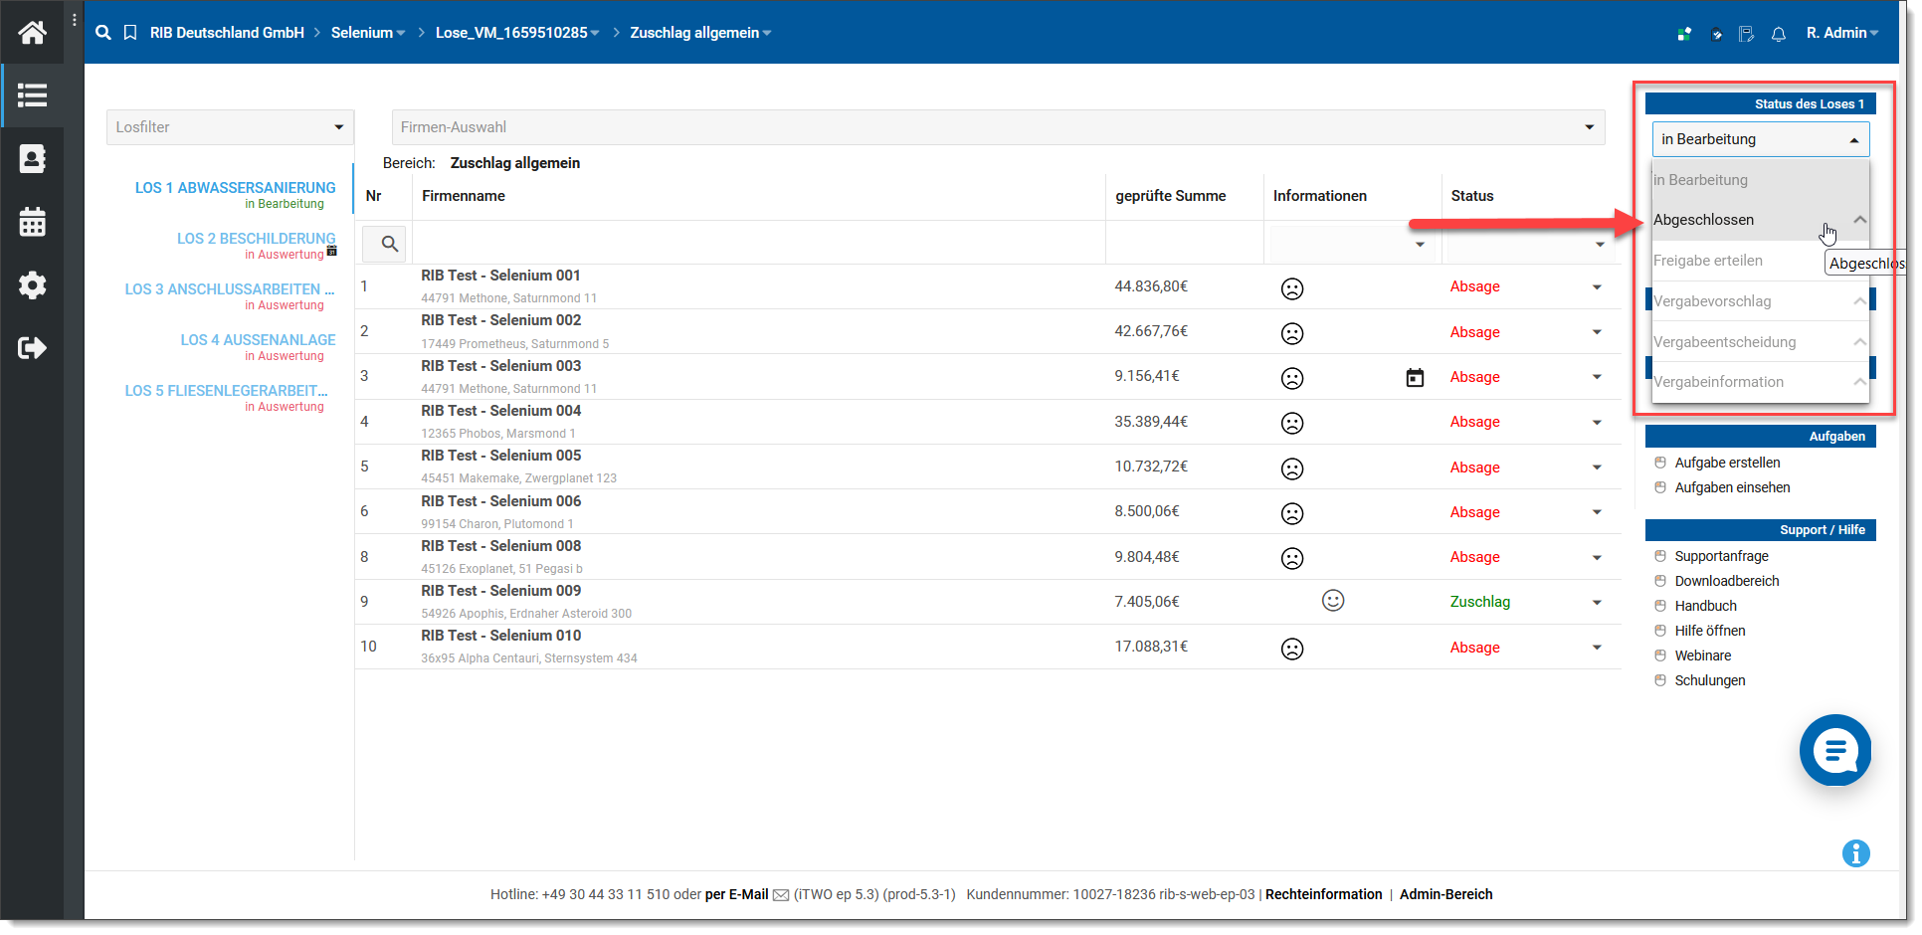
Task: Open the home icon in sidebar
Action: [x=32, y=33]
